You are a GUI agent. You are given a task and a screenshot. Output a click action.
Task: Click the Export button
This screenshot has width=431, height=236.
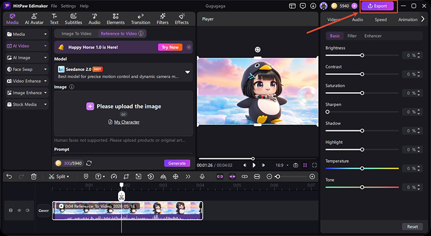(x=377, y=6)
